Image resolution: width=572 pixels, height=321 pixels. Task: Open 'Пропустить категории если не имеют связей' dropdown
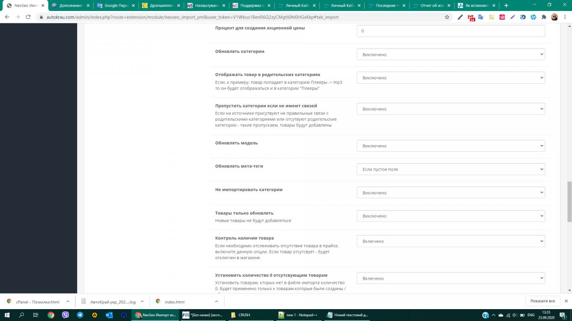(450, 109)
